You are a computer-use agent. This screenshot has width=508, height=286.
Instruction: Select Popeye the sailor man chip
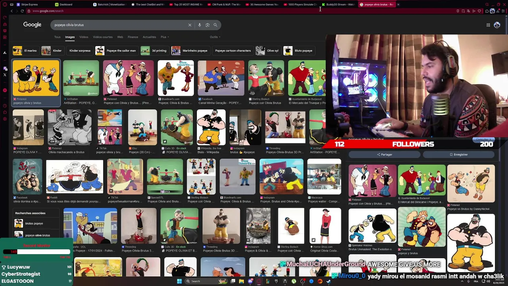pyautogui.click(x=116, y=50)
